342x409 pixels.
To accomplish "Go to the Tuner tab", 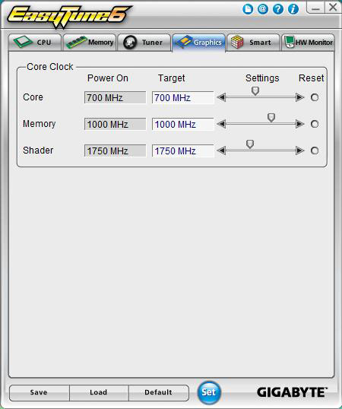I will pyautogui.click(x=144, y=43).
